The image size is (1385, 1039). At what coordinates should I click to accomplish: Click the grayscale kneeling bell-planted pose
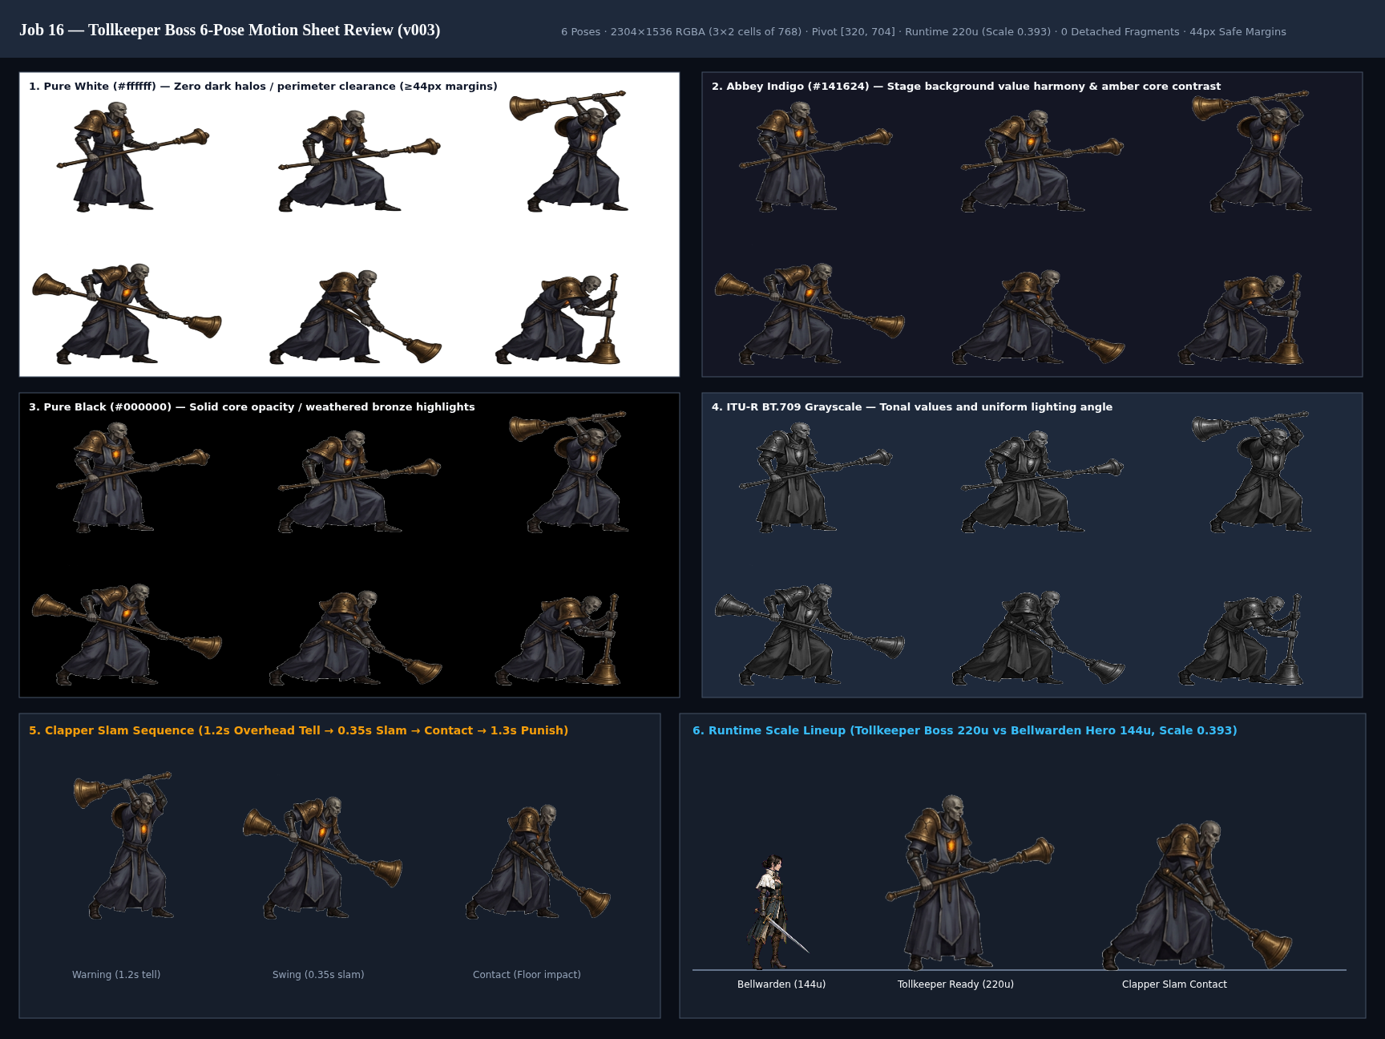(x=1241, y=639)
